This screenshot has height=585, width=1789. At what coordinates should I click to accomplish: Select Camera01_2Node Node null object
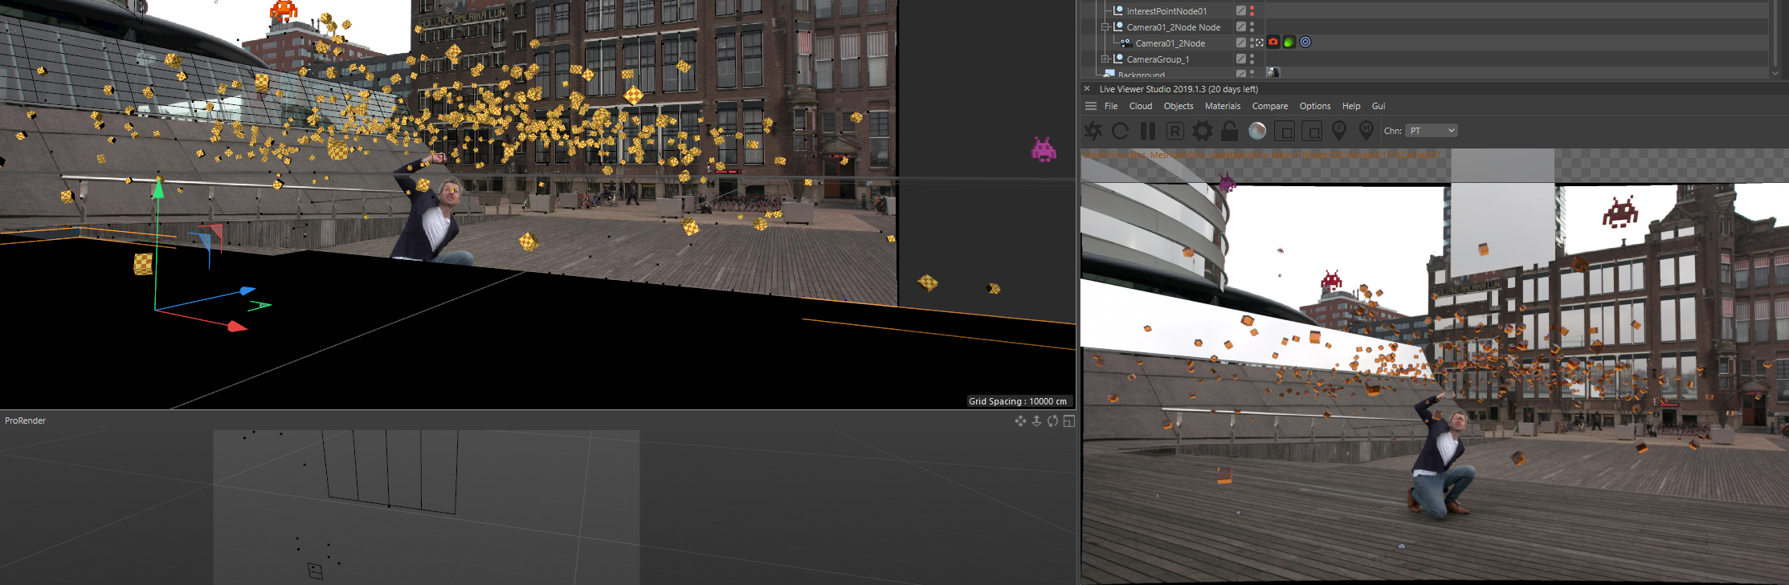pos(1174,27)
